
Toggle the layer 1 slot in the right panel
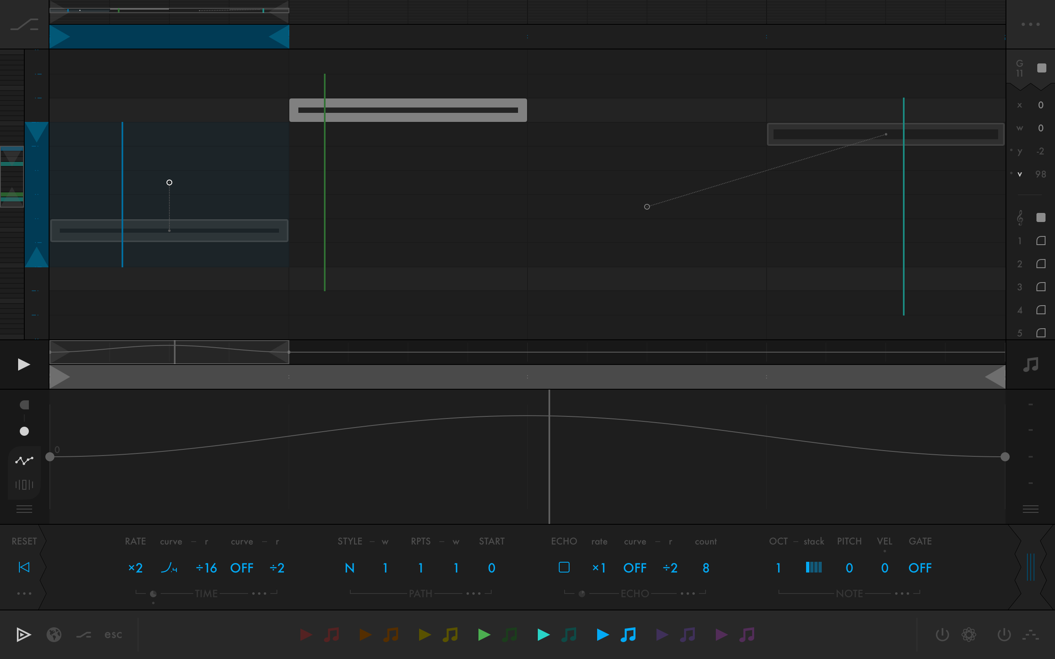[x=1041, y=241]
